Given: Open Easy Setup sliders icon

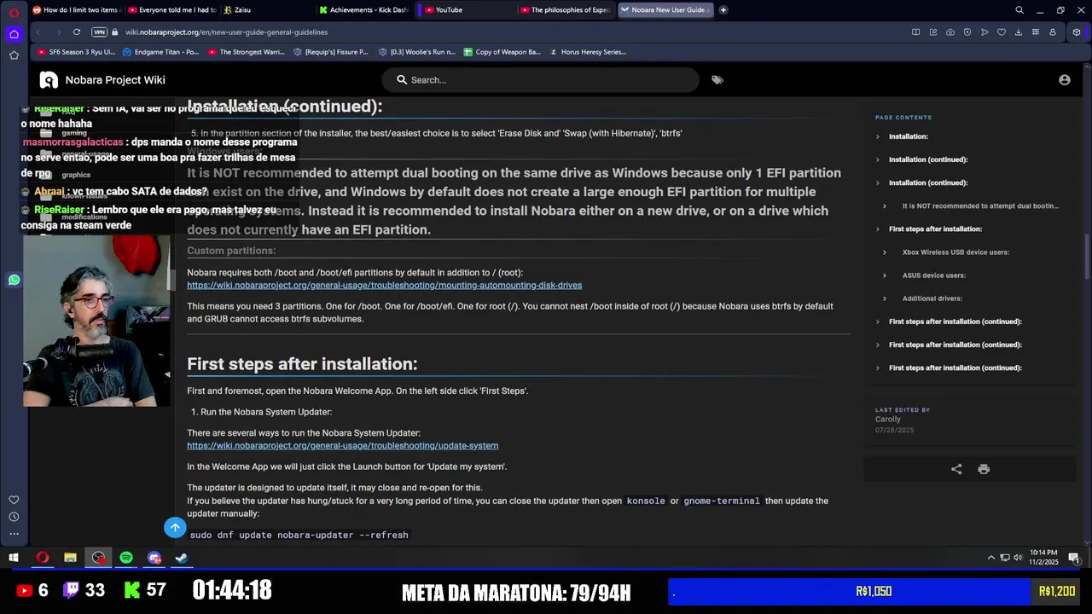Looking at the screenshot, I should pos(1035,32).
